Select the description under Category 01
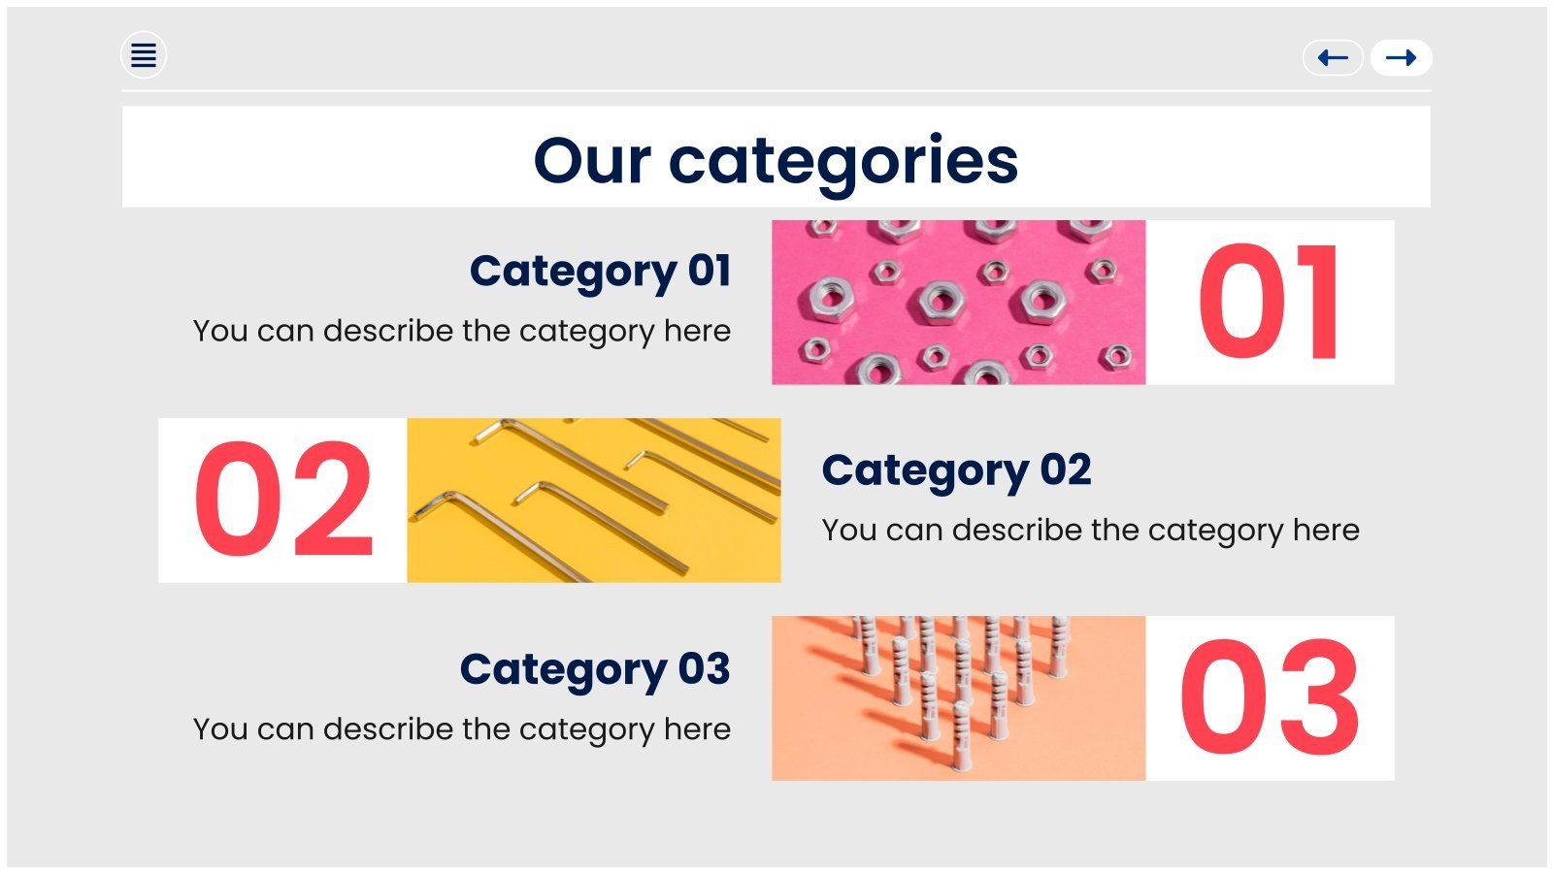This screenshot has width=1553, height=873. click(462, 330)
